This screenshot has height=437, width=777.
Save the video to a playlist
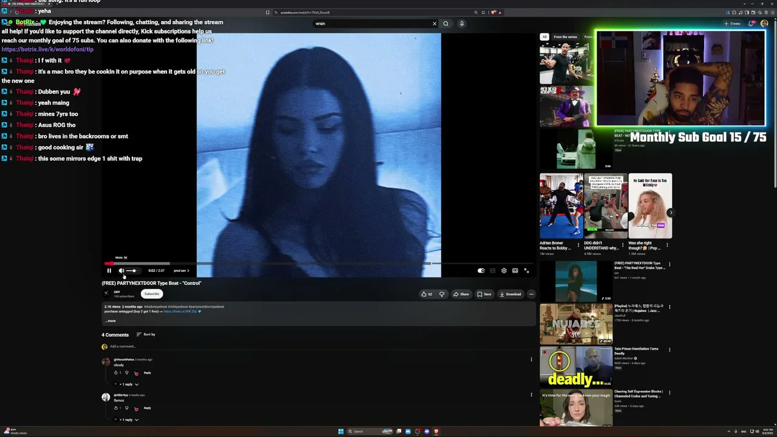pyautogui.click(x=484, y=294)
